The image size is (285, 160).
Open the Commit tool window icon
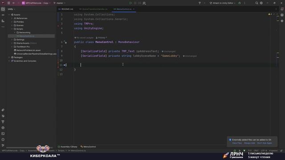point(3,15)
